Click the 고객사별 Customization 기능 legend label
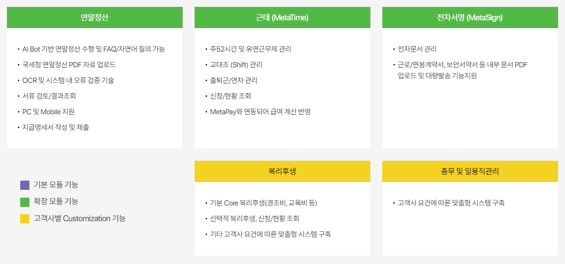This screenshot has height=264, width=565. [80, 218]
